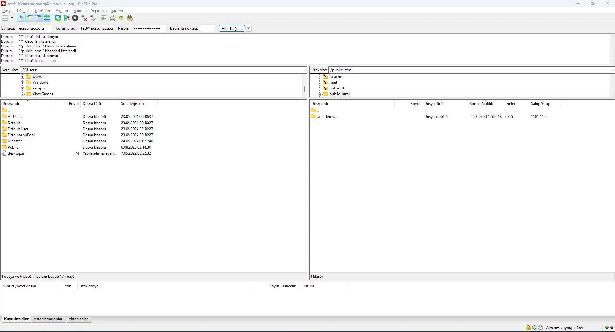
Task: Select the Monster local folder
Action: pos(15,141)
